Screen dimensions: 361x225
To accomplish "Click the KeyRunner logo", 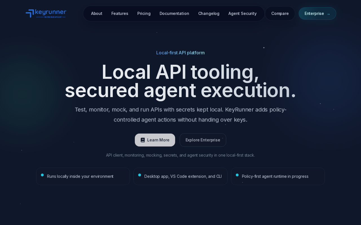I will pyautogui.click(x=46, y=13).
